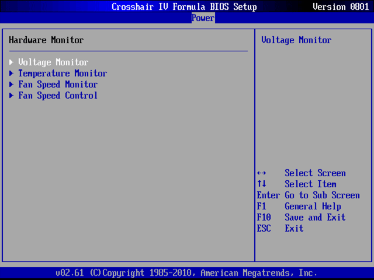Click the Select Screen key hint

coord(315,173)
